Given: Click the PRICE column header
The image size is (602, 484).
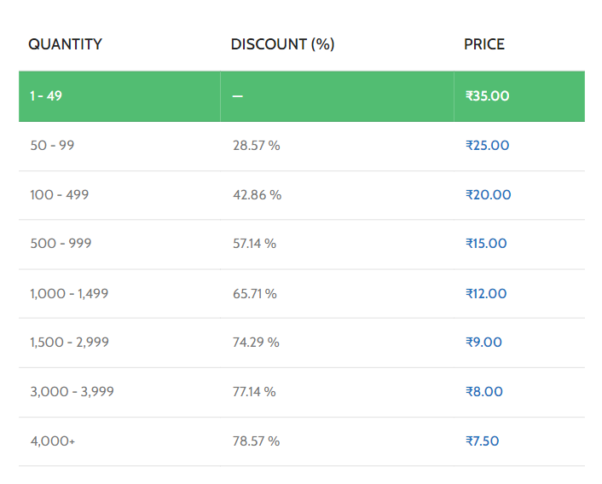Looking at the screenshot, I should tap(484, 44).
